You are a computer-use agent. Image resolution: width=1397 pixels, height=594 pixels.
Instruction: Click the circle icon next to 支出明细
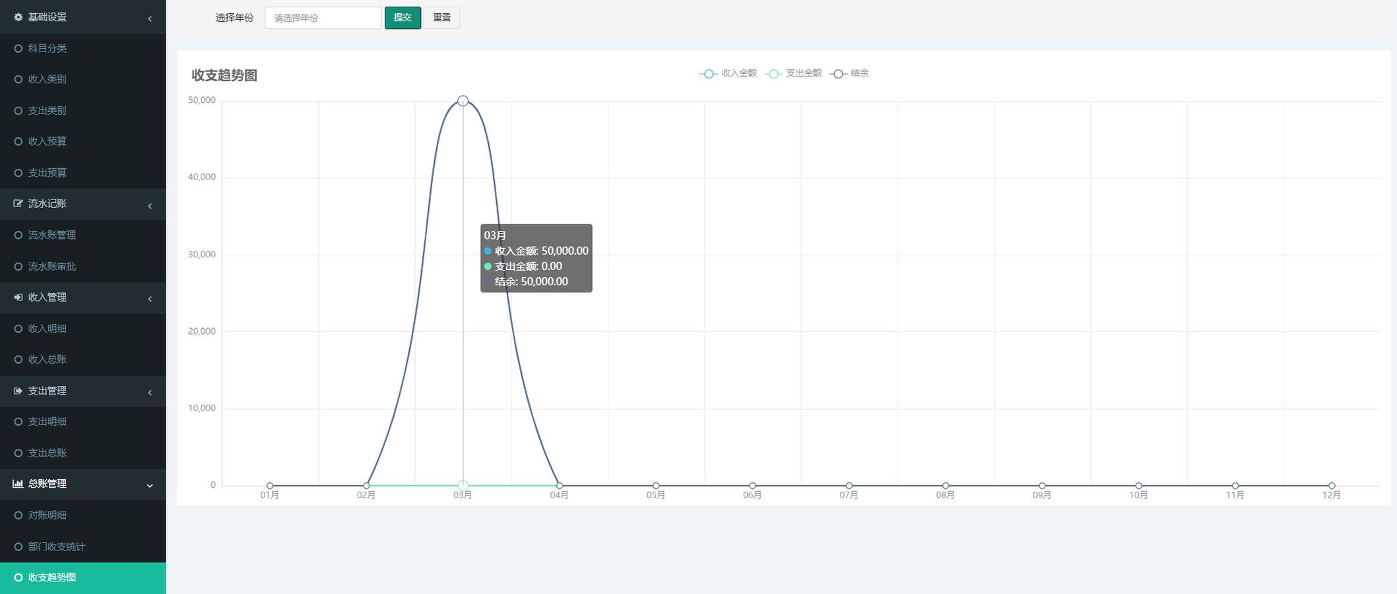(x=18, y=422)
